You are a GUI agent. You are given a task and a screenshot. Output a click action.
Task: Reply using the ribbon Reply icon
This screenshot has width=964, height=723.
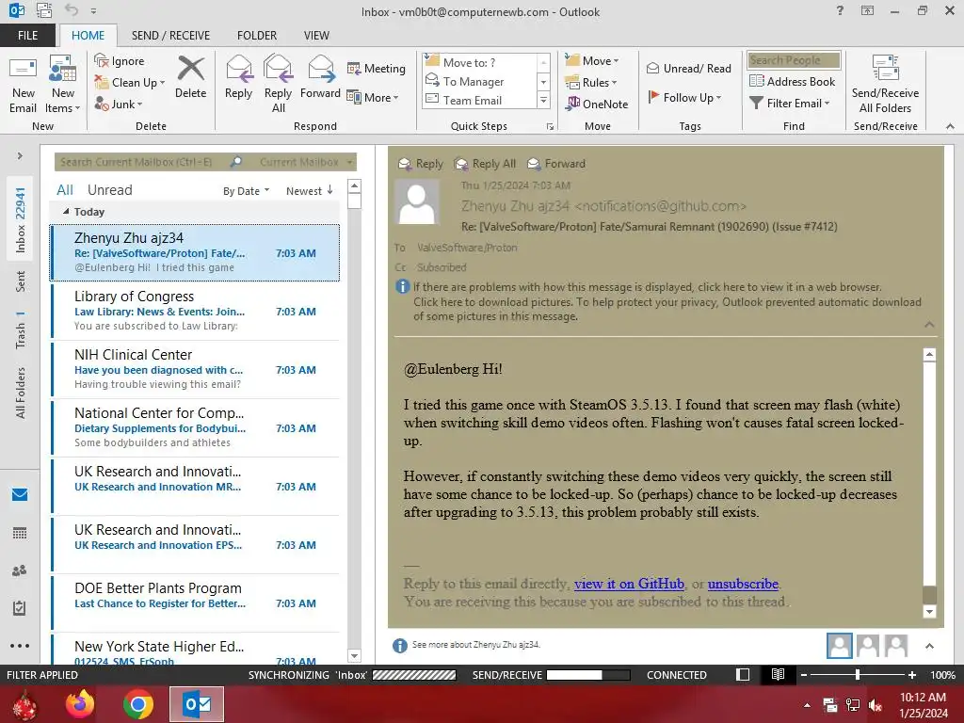click(x=238, y=77)
